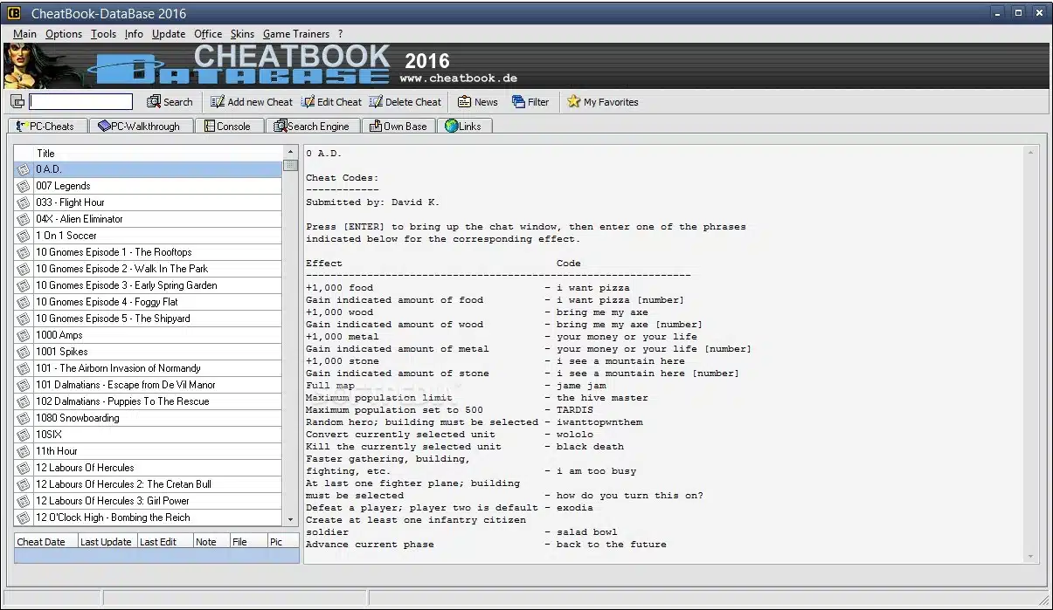The image size is (1053, 610).
Task: Click the Filter icon
Action: pyautogui.click(x=518, y=101)
